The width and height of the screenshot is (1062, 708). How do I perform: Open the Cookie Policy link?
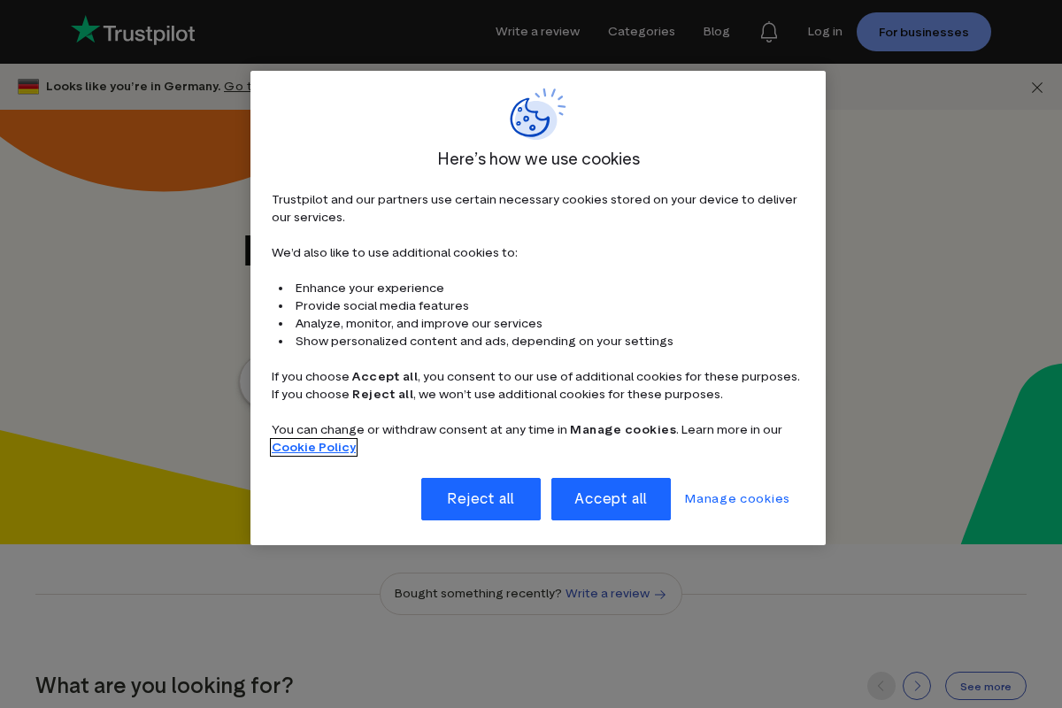tap(313, 447)
